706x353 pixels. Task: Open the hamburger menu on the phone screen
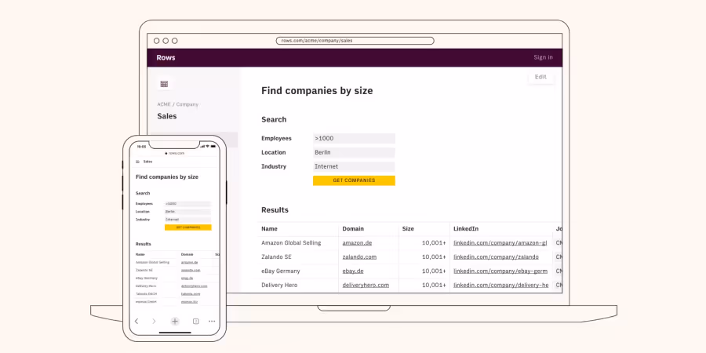138,162
